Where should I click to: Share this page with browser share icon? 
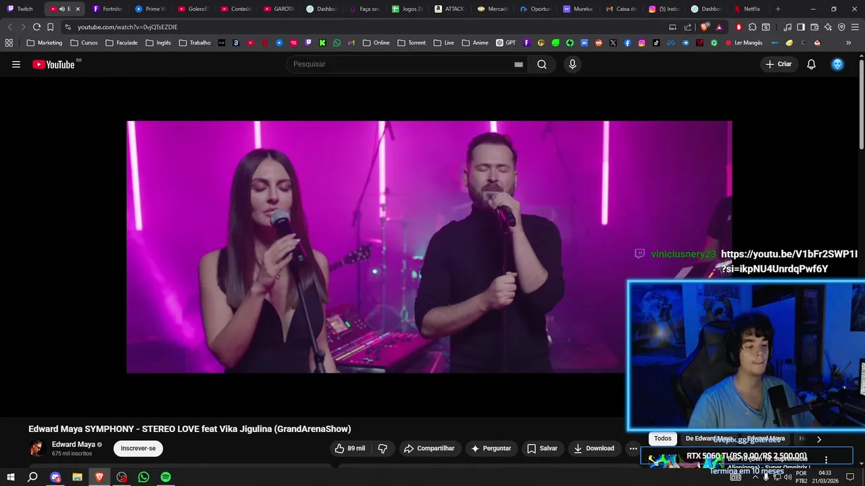point(688,27)
